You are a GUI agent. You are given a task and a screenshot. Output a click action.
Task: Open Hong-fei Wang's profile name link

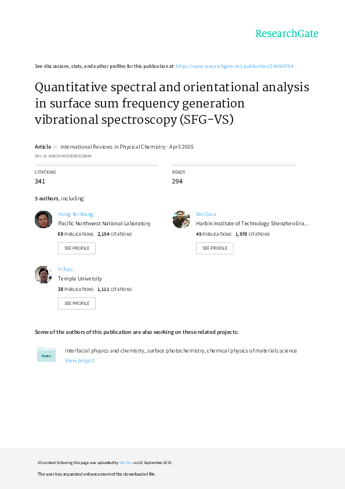point(75,214)
